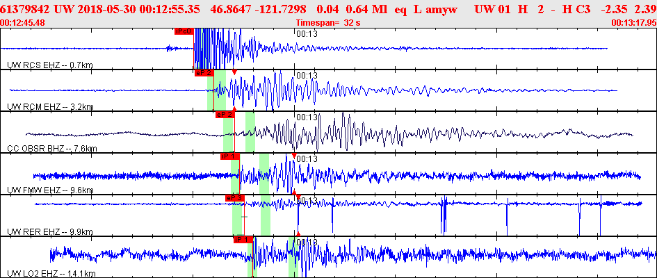
Task: Click the 'UW RCS EHZ -- 0.7km' channel label
Action: pyautogui.click(x=50, y=65)
